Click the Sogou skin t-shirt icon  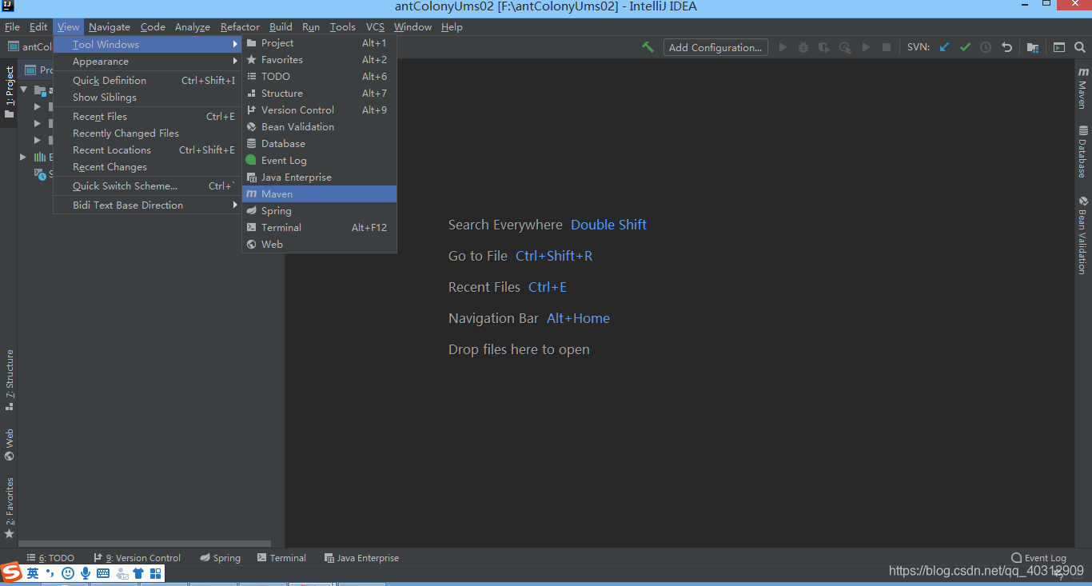coord(138,573)
